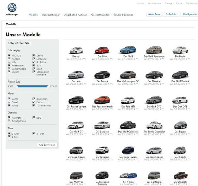Screen dimensions: 198x186
Task: Uncheck the 4MOTION vehicle type checkbox
Action: click(x=9, y=55)
